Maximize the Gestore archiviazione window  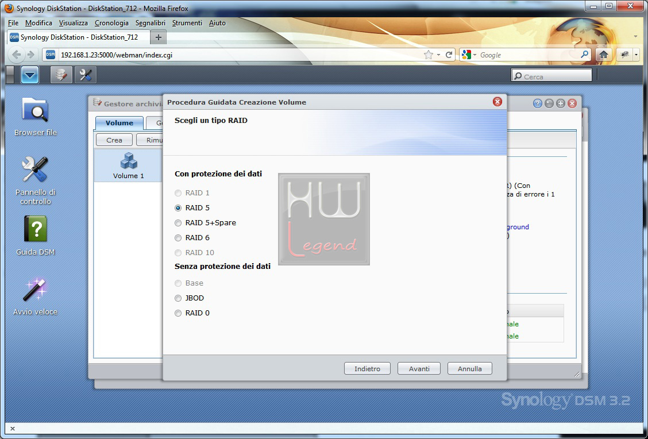[x=560, y=103]
